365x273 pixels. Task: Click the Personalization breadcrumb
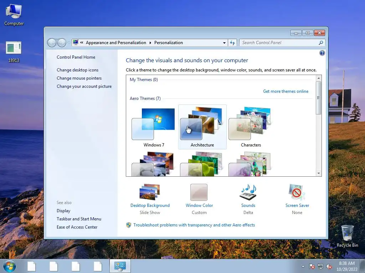[169, 43]
